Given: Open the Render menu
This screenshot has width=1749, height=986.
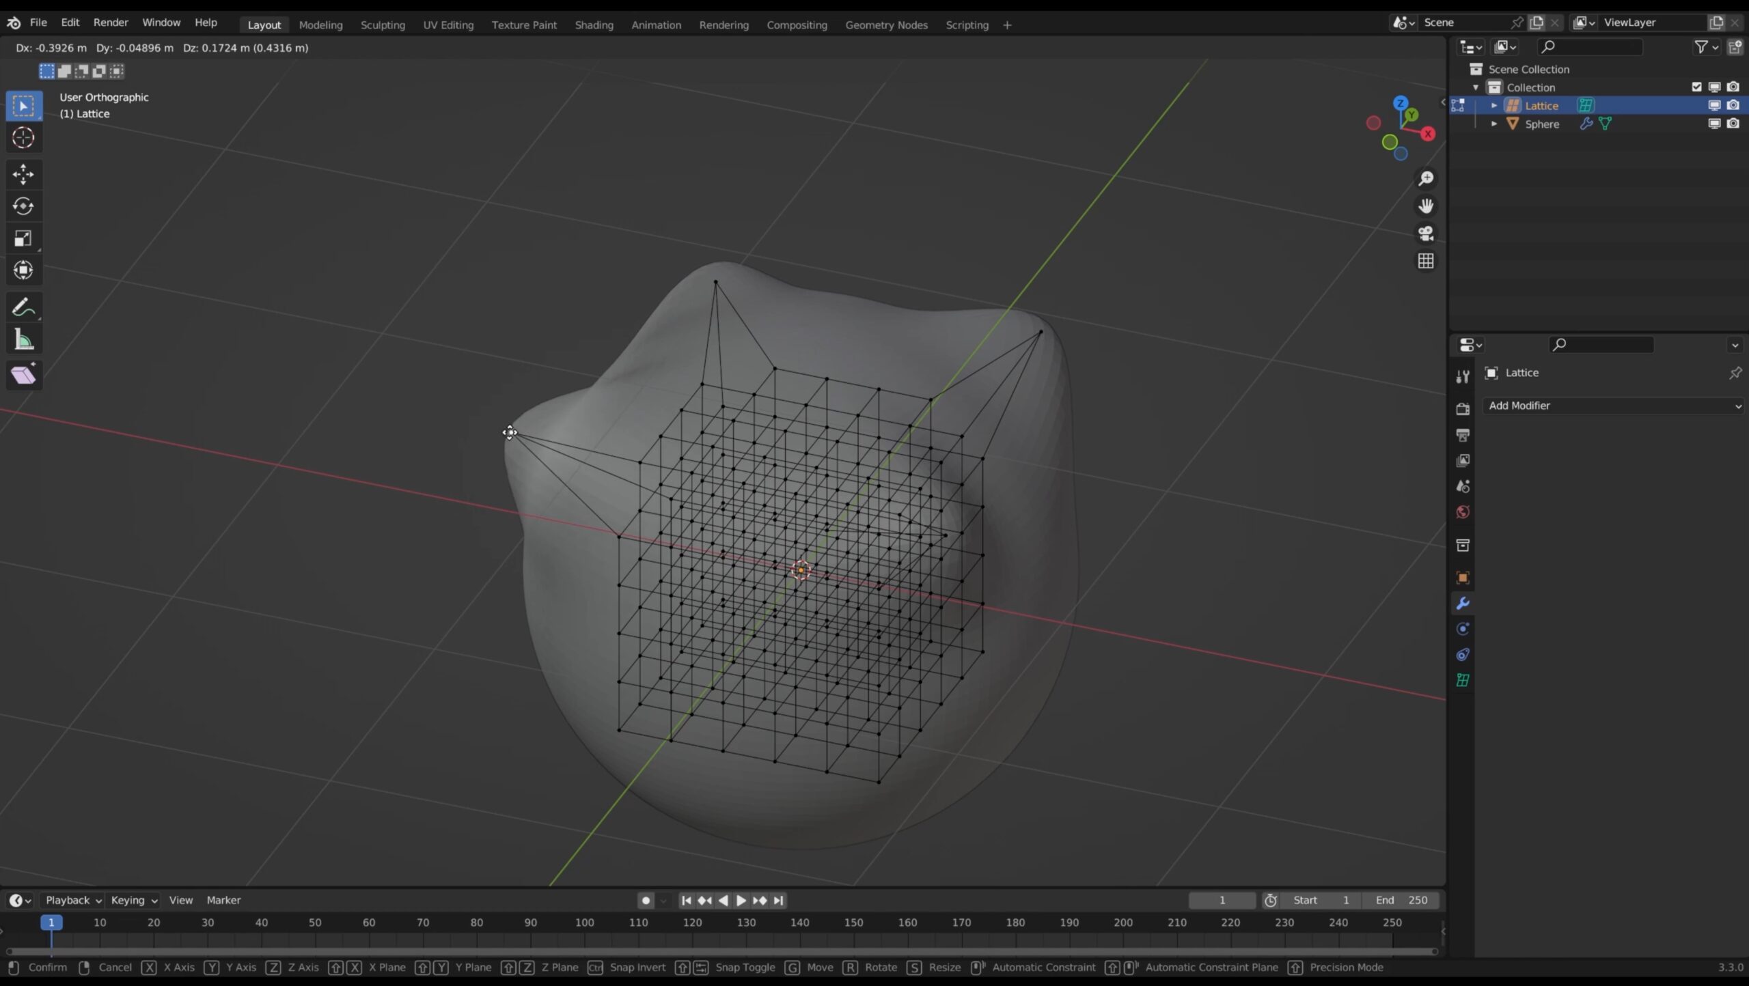Looking at the screenshot, I should [x=111, y=23].
